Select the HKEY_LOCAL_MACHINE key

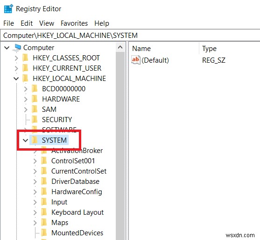tap(69, 79)
